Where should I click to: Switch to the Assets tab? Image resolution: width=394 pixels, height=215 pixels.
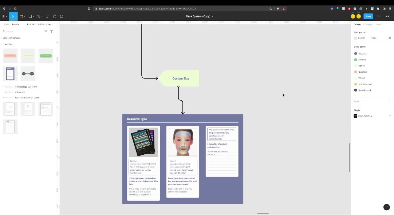(x=15, y=24)
